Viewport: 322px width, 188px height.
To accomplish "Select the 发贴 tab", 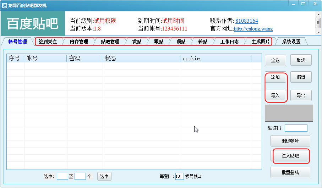I will (x=137, y=42).
